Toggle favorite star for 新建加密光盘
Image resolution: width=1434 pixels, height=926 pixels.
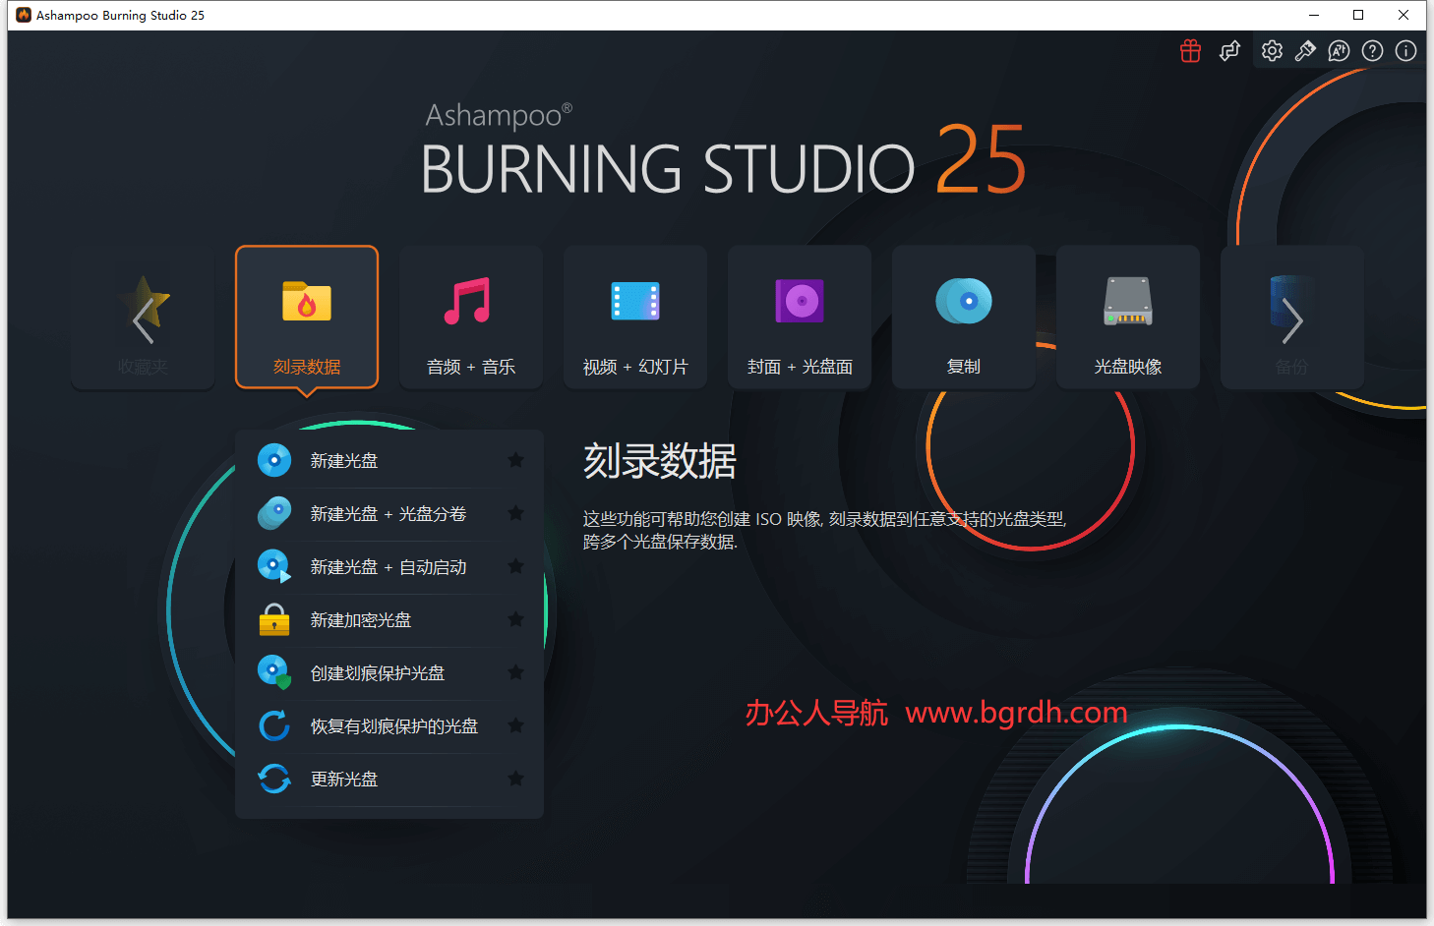pyautogui.click(x=515, y=619)
